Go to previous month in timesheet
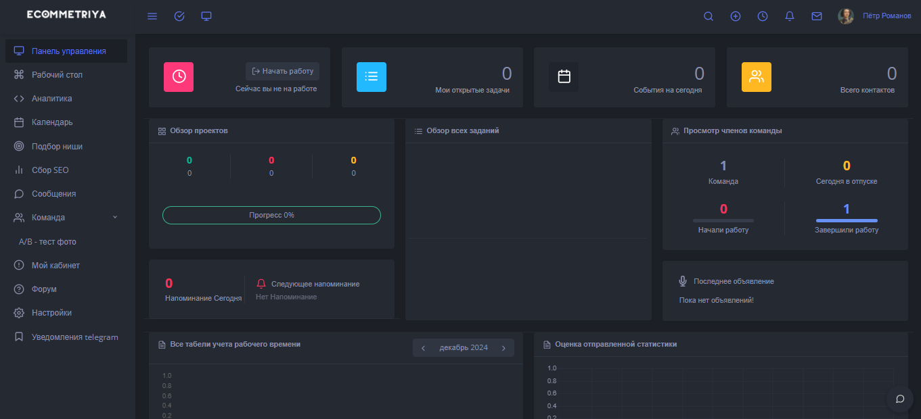This screenshot has height=419, width=921. 424,348
